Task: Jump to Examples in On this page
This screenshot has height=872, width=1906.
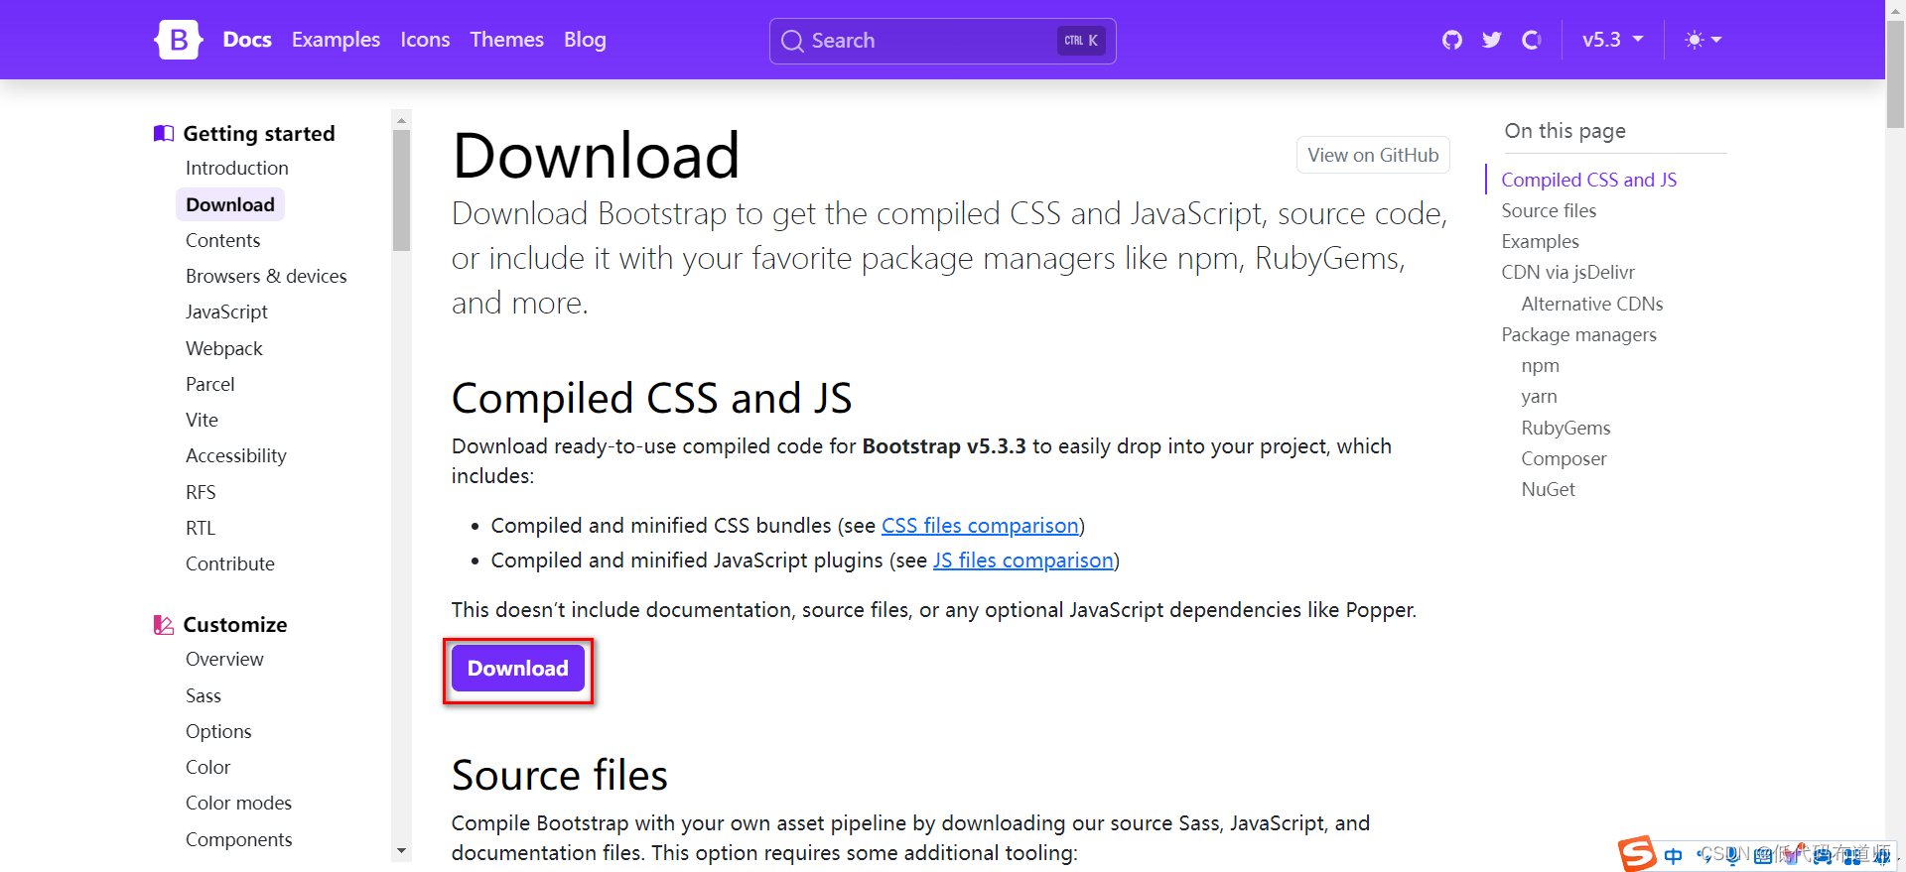Action: (x=1540, y=242)
